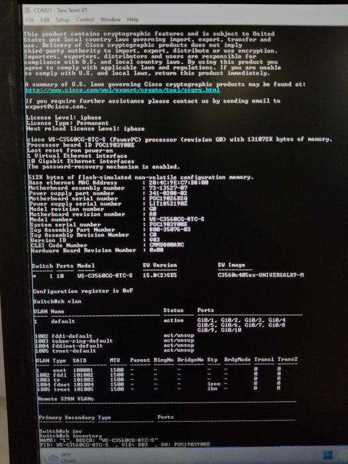This screenshot has height=464, width=348.
Task: Click the 'Configuration register is 0xF' line
Action: pyautogui.click(x=83, y=291)
